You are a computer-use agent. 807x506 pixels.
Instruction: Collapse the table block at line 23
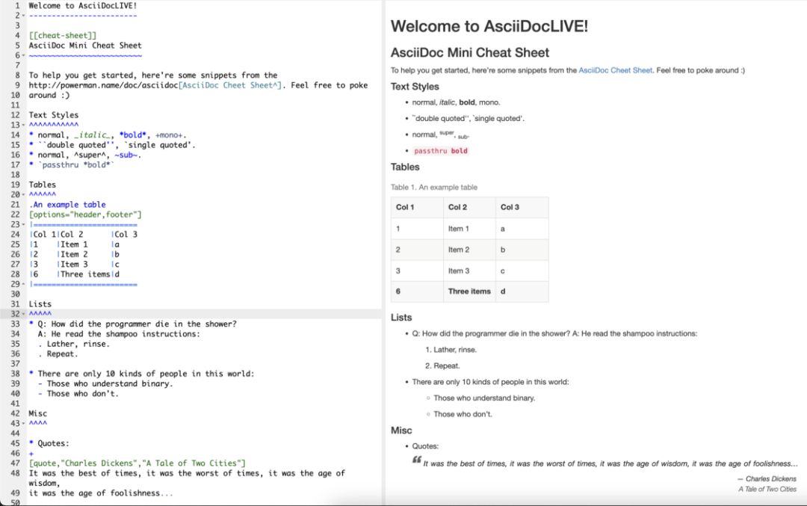click(x=24, y=224)
